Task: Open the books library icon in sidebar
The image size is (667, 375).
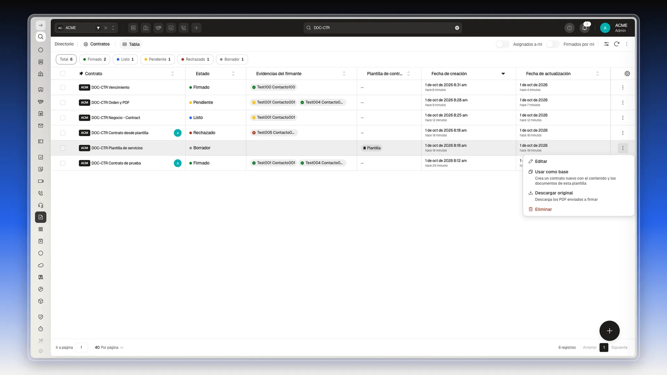Action: pyautogui.click(x=41, y=277)
